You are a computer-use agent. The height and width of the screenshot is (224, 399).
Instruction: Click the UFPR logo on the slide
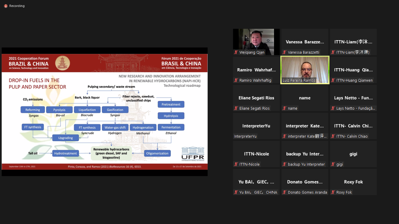click(193, 153)
